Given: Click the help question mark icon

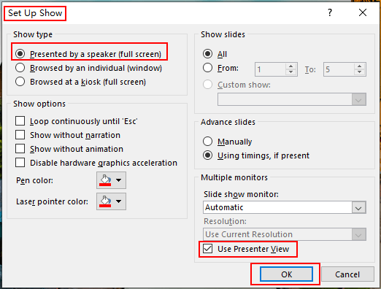Looking at the screenshot, I should click(330, 12).
